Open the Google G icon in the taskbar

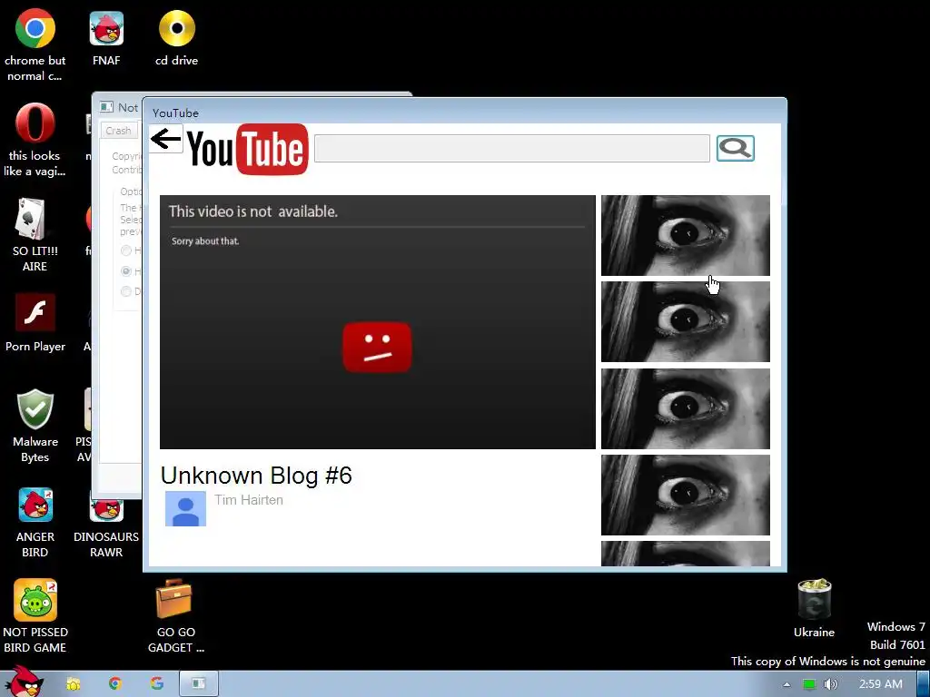coord(156,684)
